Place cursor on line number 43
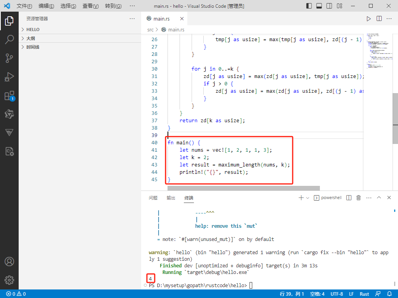The image size is (398, 298). pos(154,165)
